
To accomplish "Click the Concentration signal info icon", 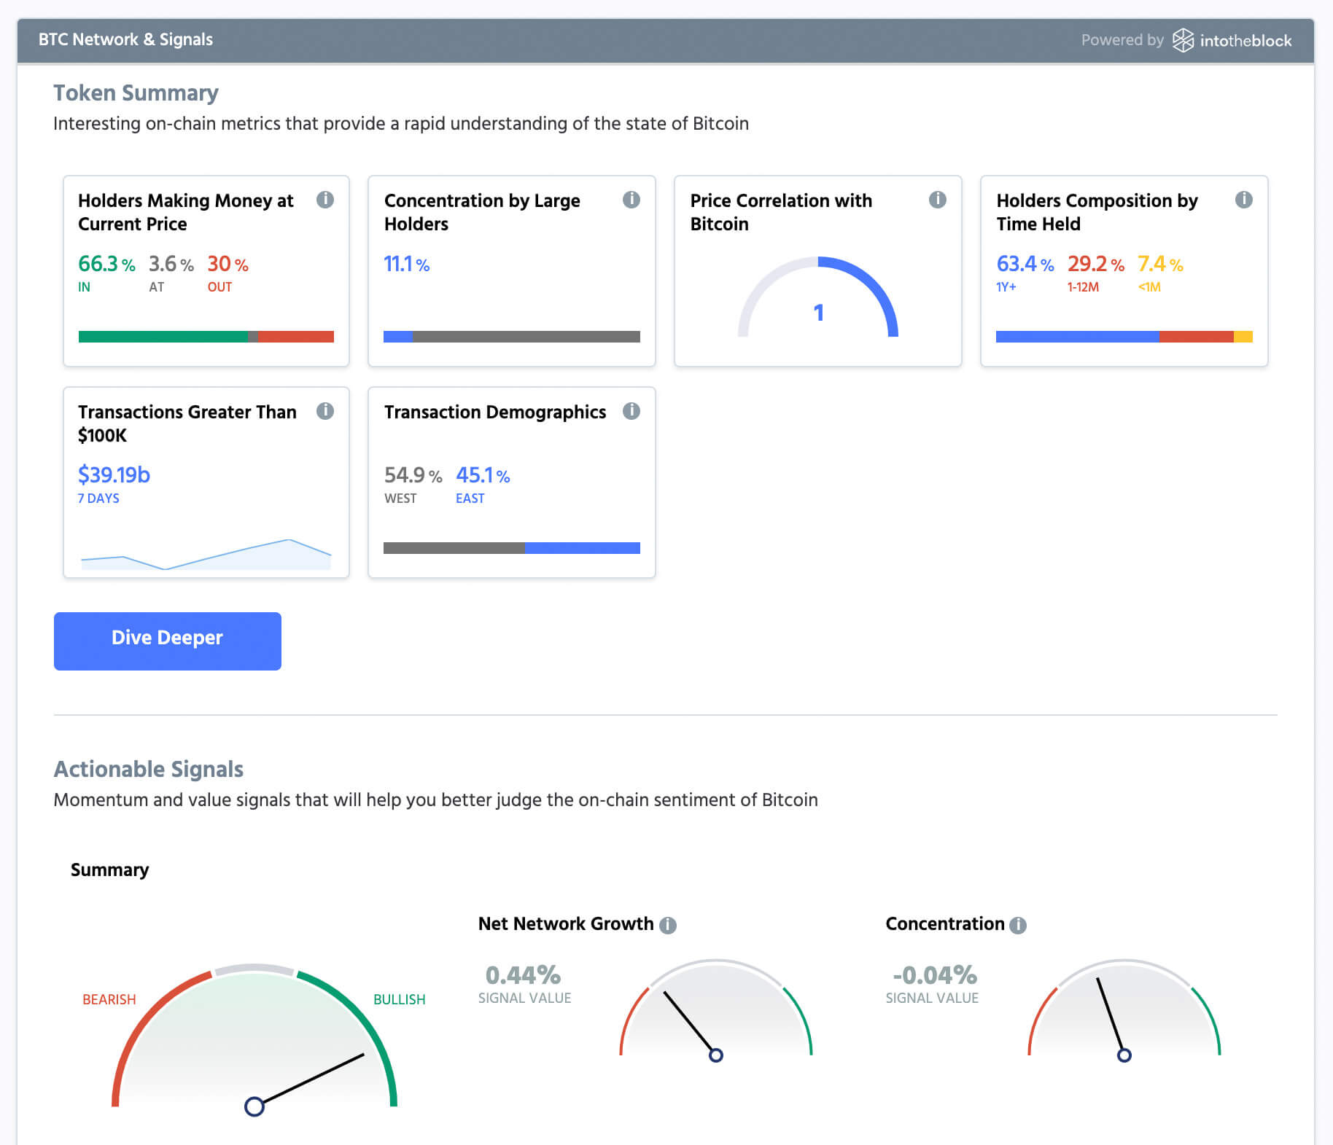I will pos(1017,924).
